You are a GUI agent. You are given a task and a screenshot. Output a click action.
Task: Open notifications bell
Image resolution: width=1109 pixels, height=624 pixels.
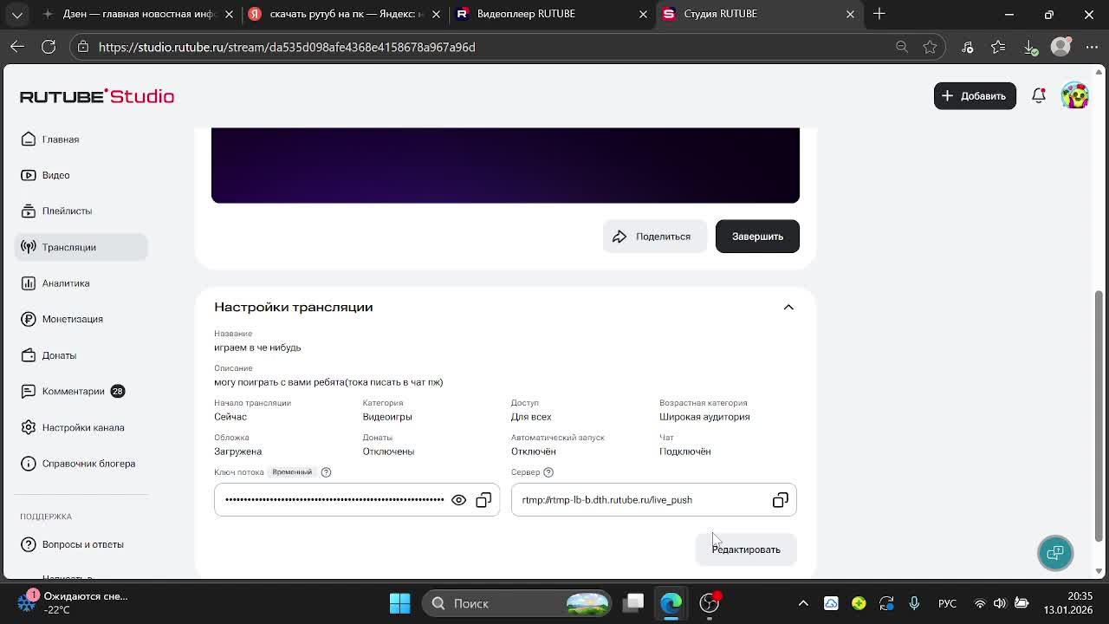pos(1039,96)
